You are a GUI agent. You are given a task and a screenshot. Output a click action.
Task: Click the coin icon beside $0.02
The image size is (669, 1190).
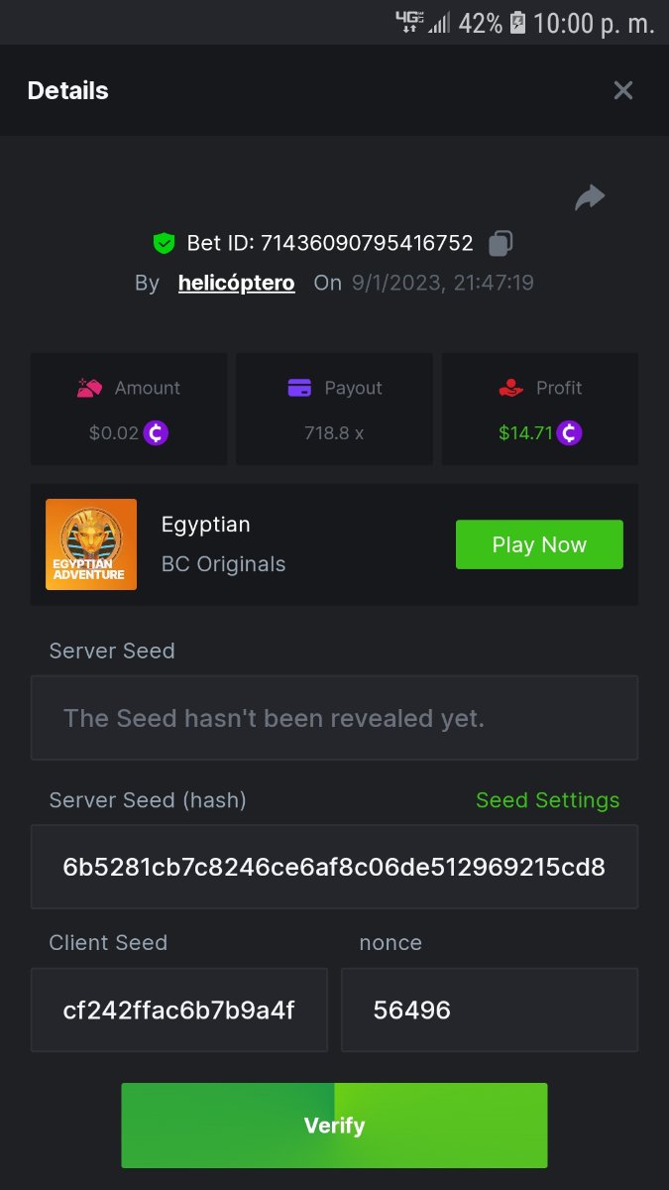pos(156,433)
